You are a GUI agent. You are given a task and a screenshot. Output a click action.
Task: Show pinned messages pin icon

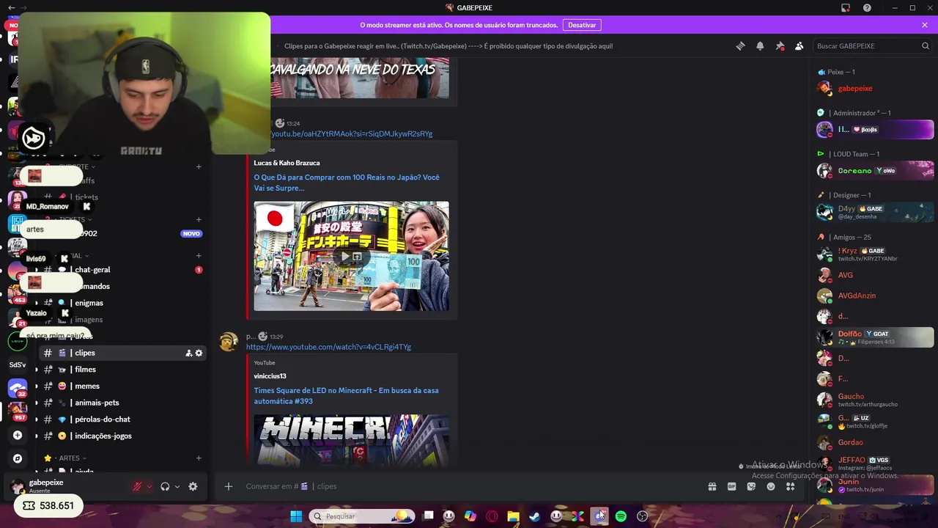[780, 45]
